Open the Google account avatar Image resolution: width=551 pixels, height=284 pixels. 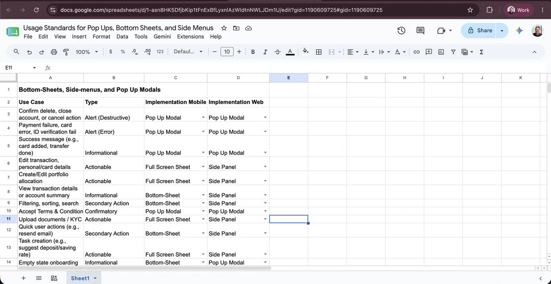[x=537, y=31]
